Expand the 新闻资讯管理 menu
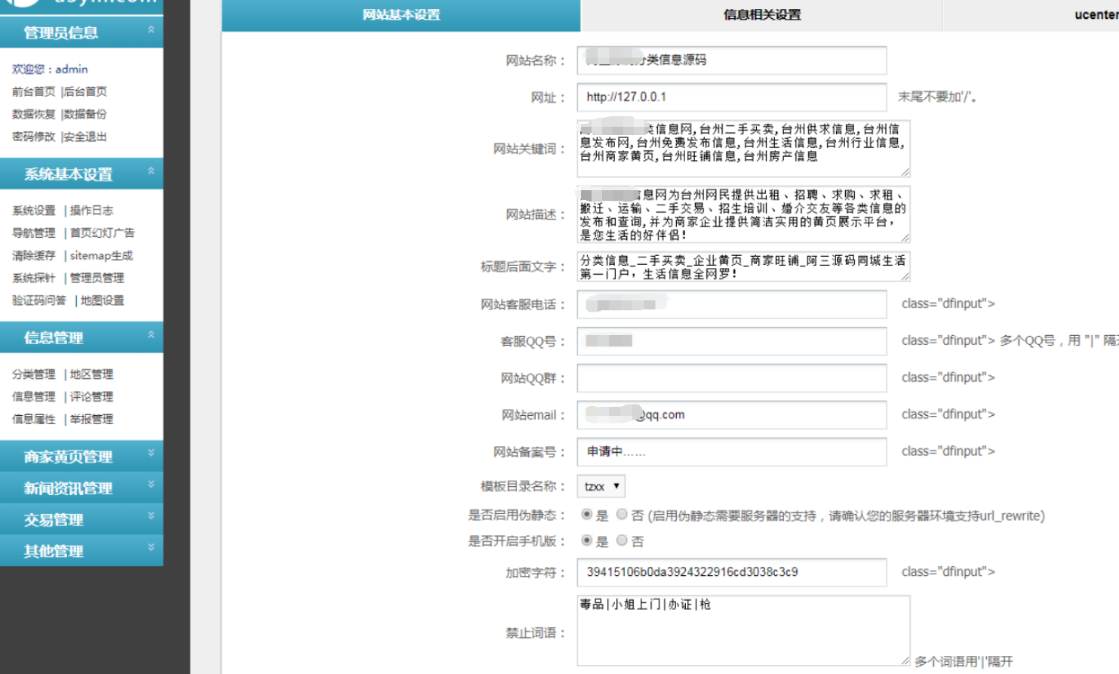The height and width of the screenshot is (674, 1119). 81,488
